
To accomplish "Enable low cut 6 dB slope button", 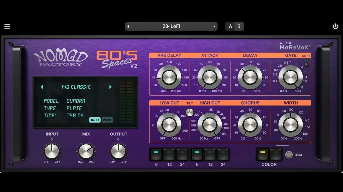I will point(156,154).
